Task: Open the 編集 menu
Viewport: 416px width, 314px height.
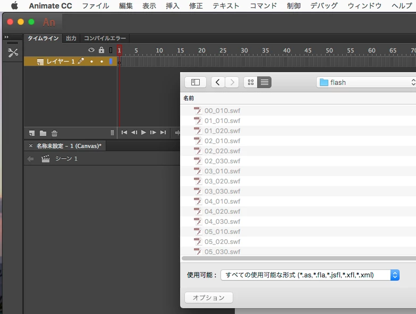Action: click(x=126, y=6)
